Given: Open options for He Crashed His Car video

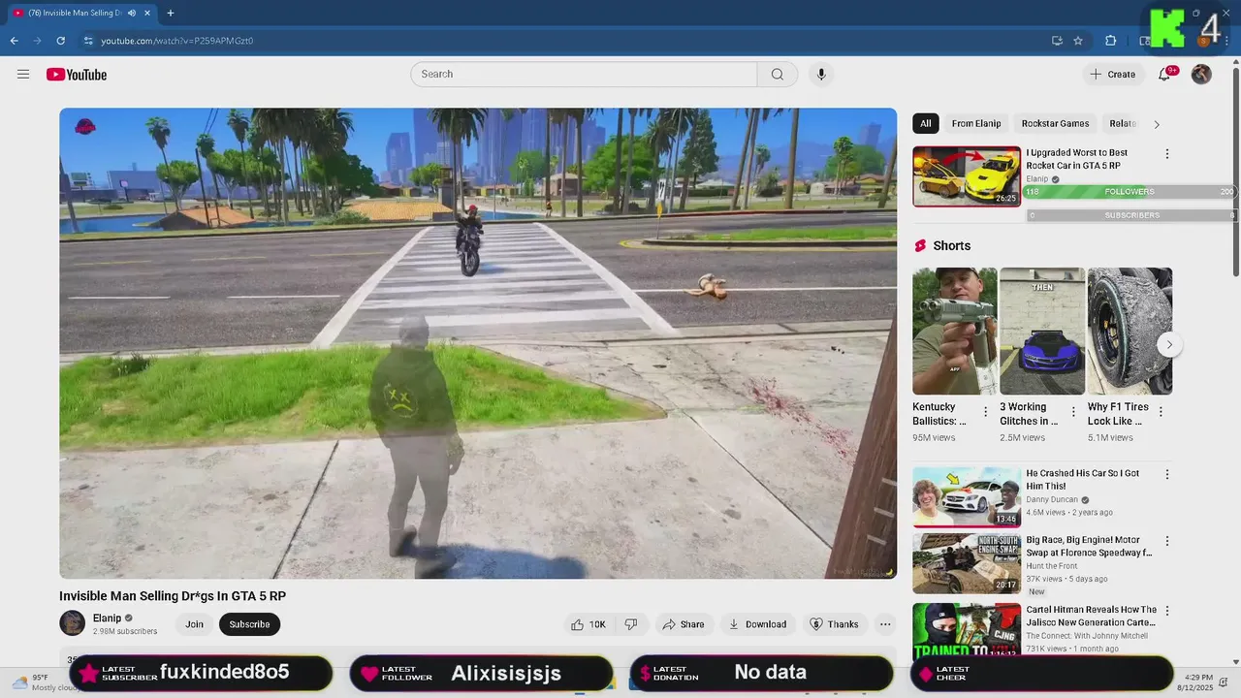Looking at the screenshot, I should [x=1167, y=475].
